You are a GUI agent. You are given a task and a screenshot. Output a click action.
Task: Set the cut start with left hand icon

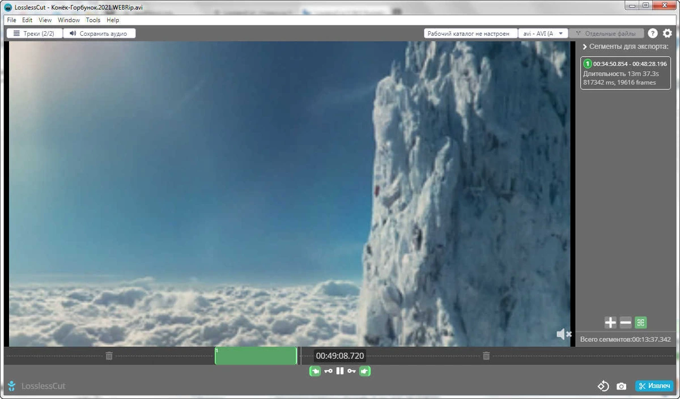point(315,371)
